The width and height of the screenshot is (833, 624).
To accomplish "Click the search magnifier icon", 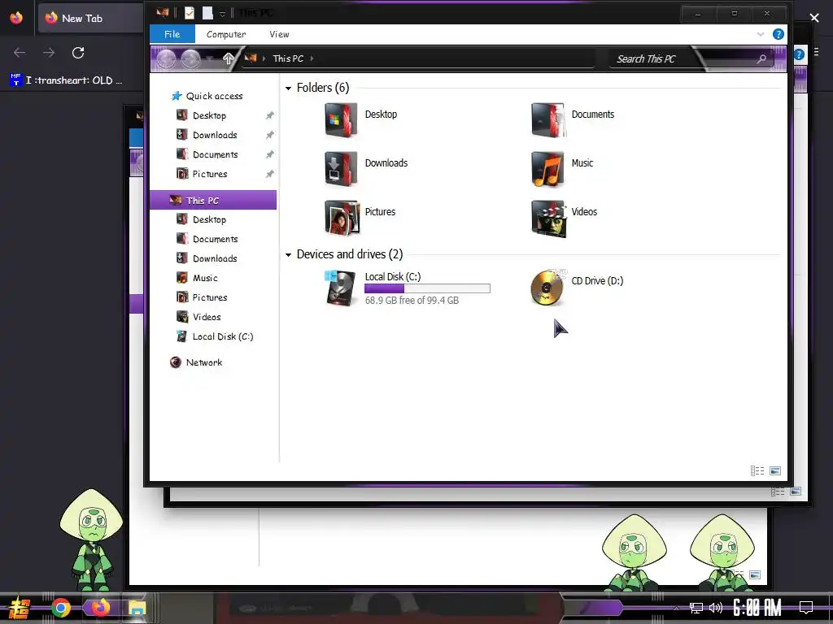I will pos(761,58).
